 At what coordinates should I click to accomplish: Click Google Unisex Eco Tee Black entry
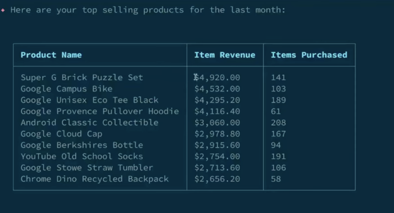pos(89,100)
